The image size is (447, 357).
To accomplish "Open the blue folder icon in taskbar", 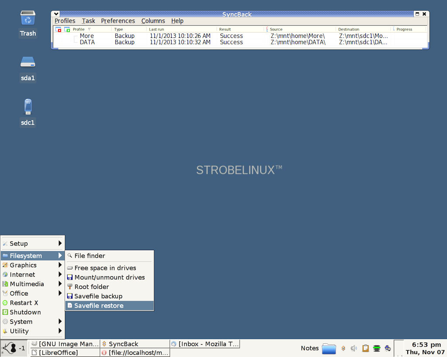I will [329, 348].
